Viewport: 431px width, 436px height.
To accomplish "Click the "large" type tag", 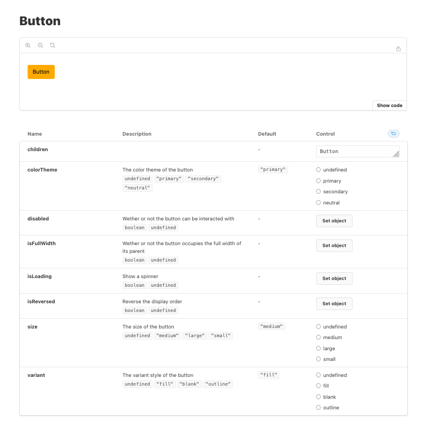I will tap(195, 336).
